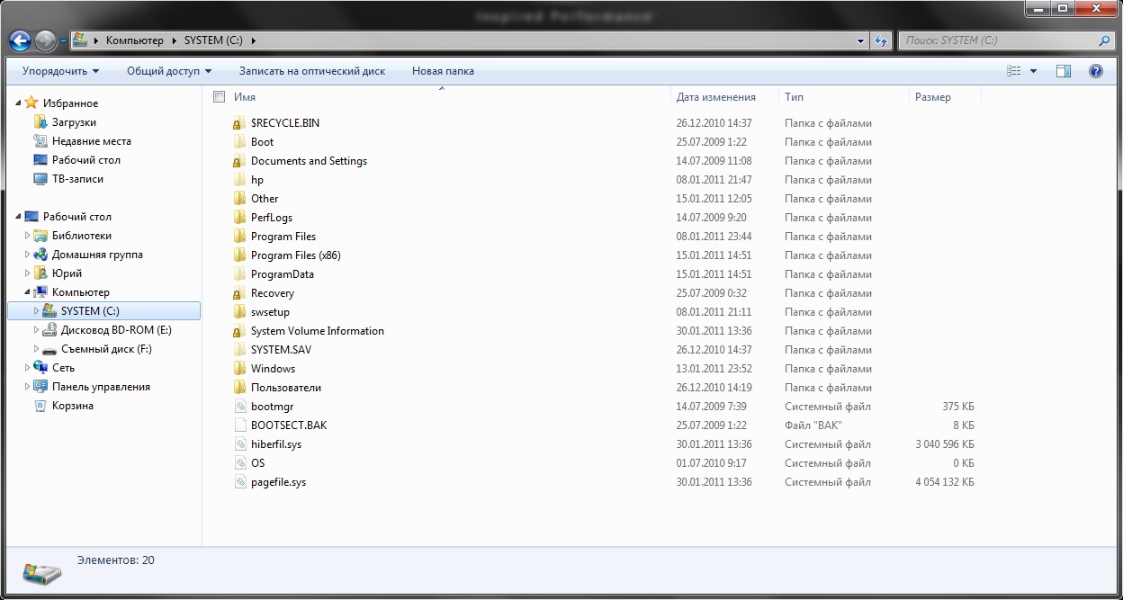Click the SYSTEM (C:) breadcrumb segment
Image resolution: width=1123 pixels, height=600 pixels.
pyautogui.click(x=213, y=40)
